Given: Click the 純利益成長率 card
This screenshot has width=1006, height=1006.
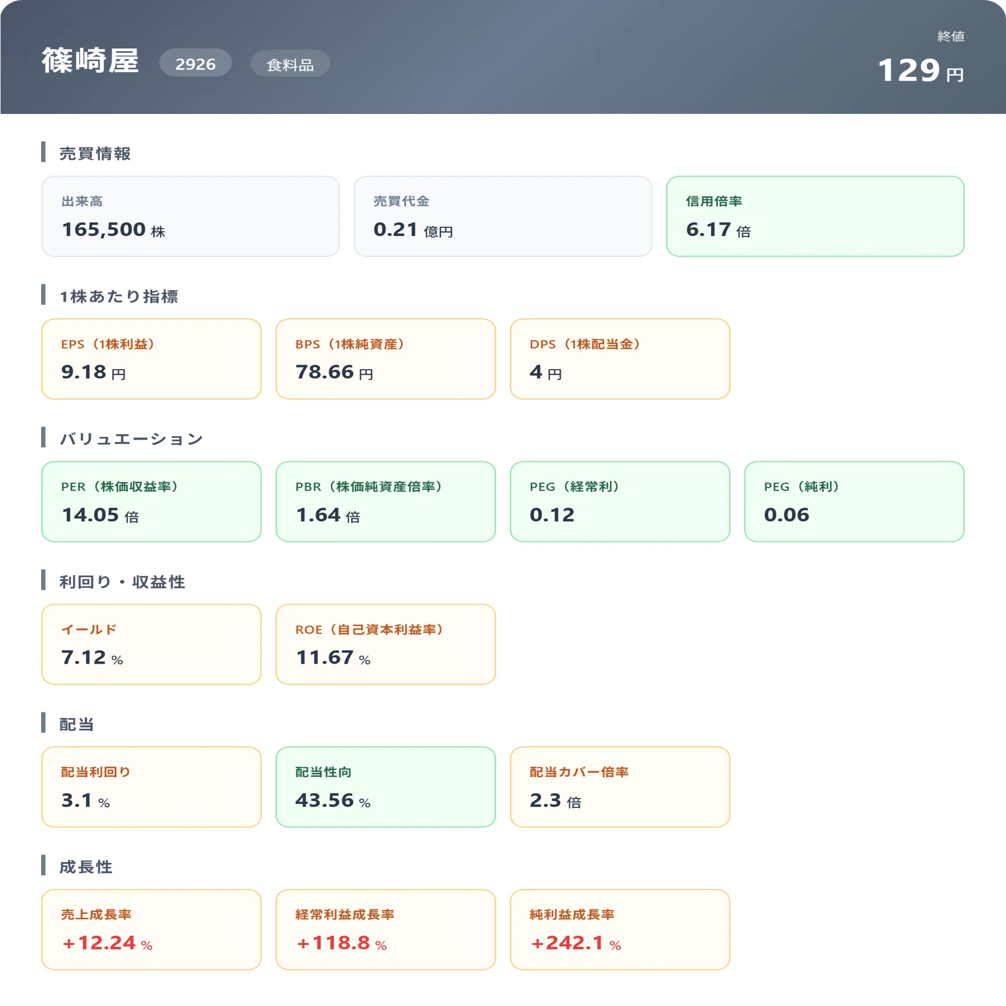Looking at the screenshot, I should point(620,929).
